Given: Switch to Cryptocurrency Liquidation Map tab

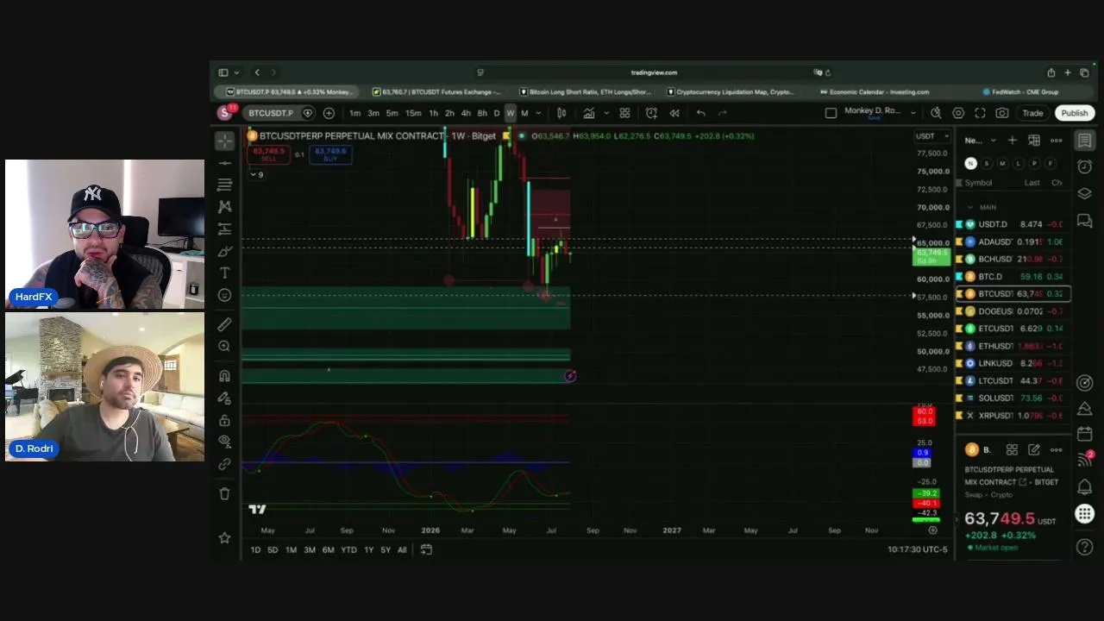Looking at the screenshot, I should [x=730, y=92].
